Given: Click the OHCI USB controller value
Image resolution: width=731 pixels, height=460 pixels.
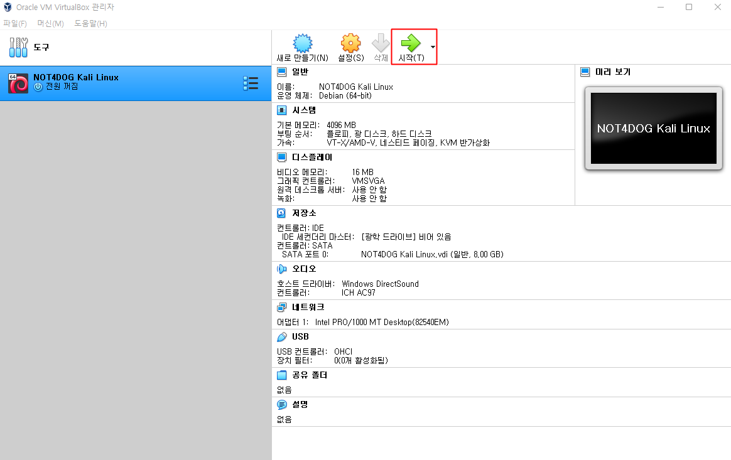Looking at the screenshot, I should pos(343,351).
